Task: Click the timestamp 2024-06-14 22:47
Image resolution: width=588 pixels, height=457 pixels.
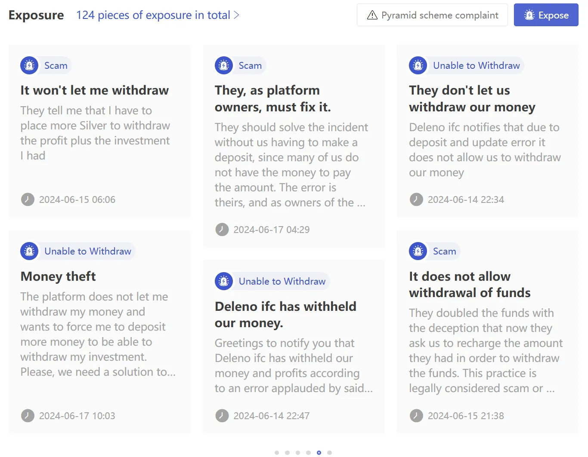Action: tap(272, 416)
